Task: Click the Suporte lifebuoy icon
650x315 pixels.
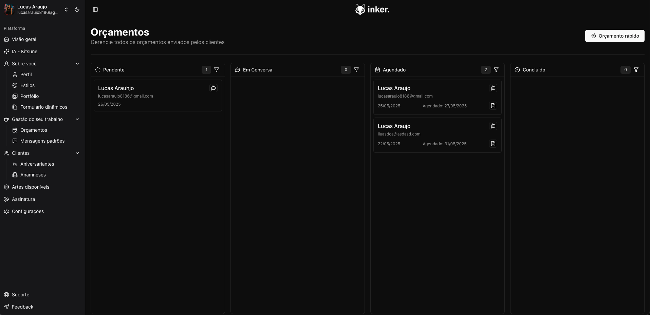Action: (6, 295)
